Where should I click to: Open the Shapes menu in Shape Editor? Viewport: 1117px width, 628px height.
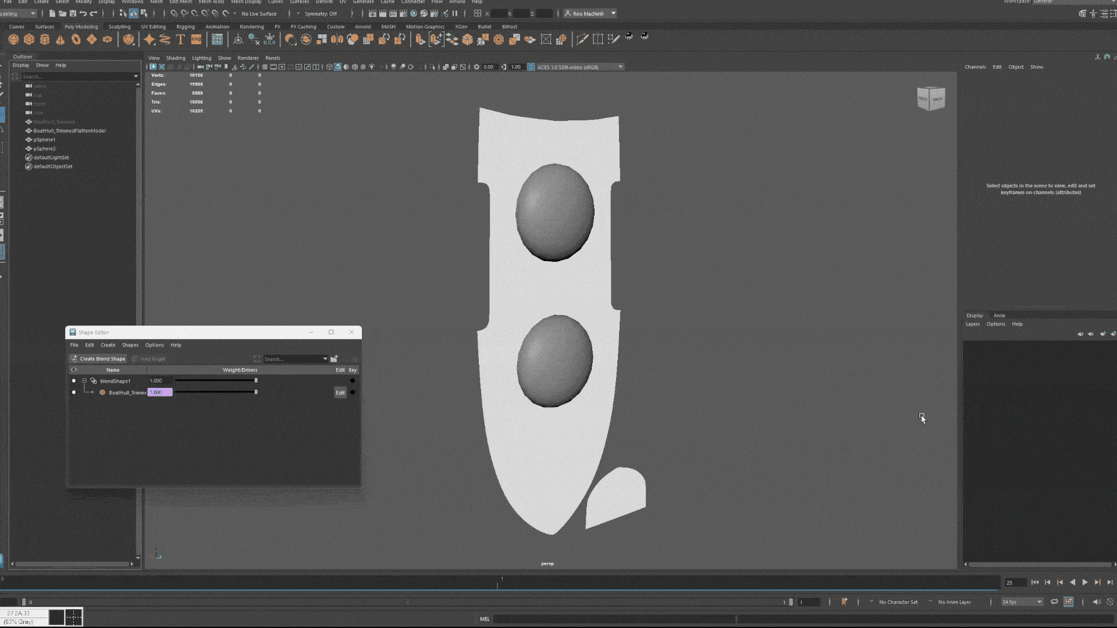[130, 345]
